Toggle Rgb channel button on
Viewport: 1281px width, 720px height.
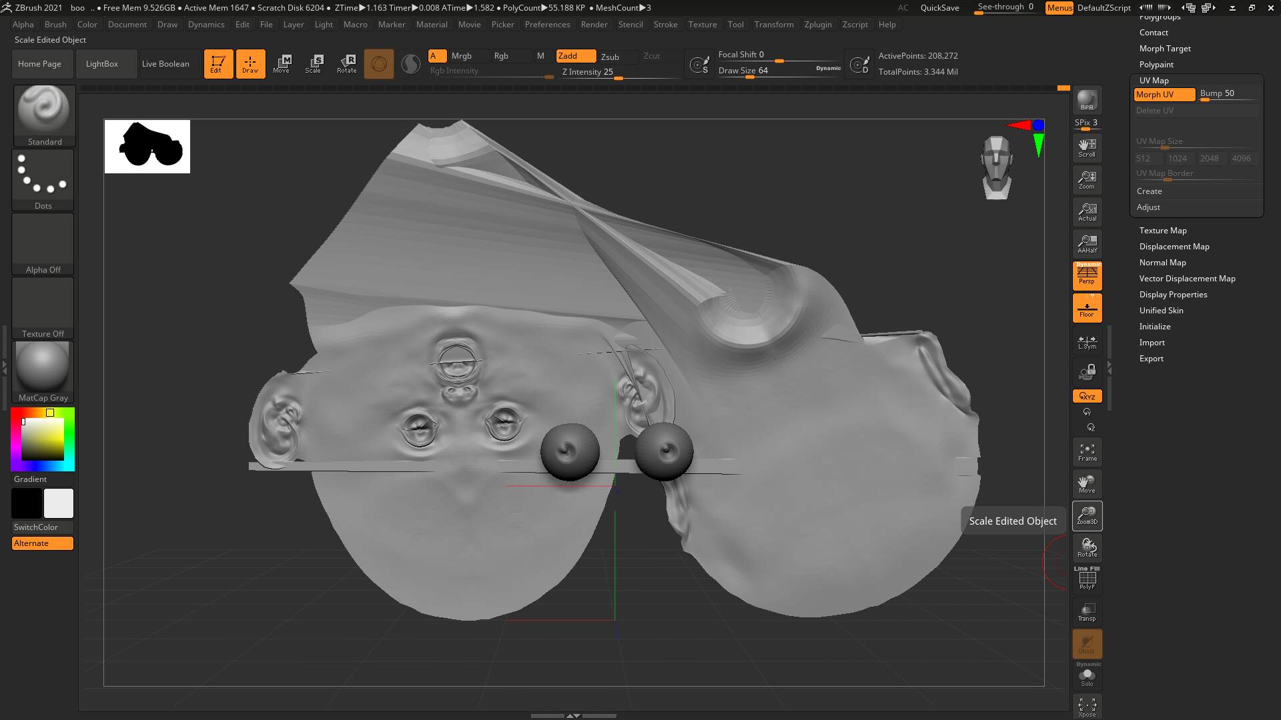pyautogui.click(x=500, y=55)
